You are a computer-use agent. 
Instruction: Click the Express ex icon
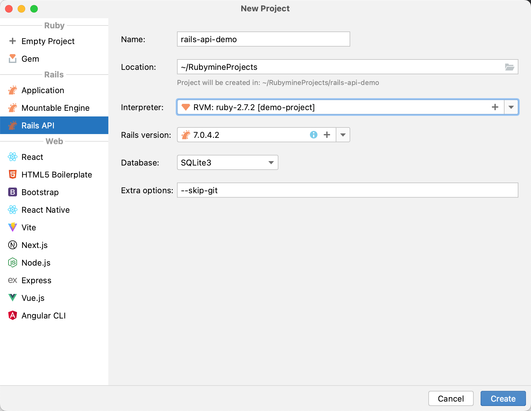13,280
